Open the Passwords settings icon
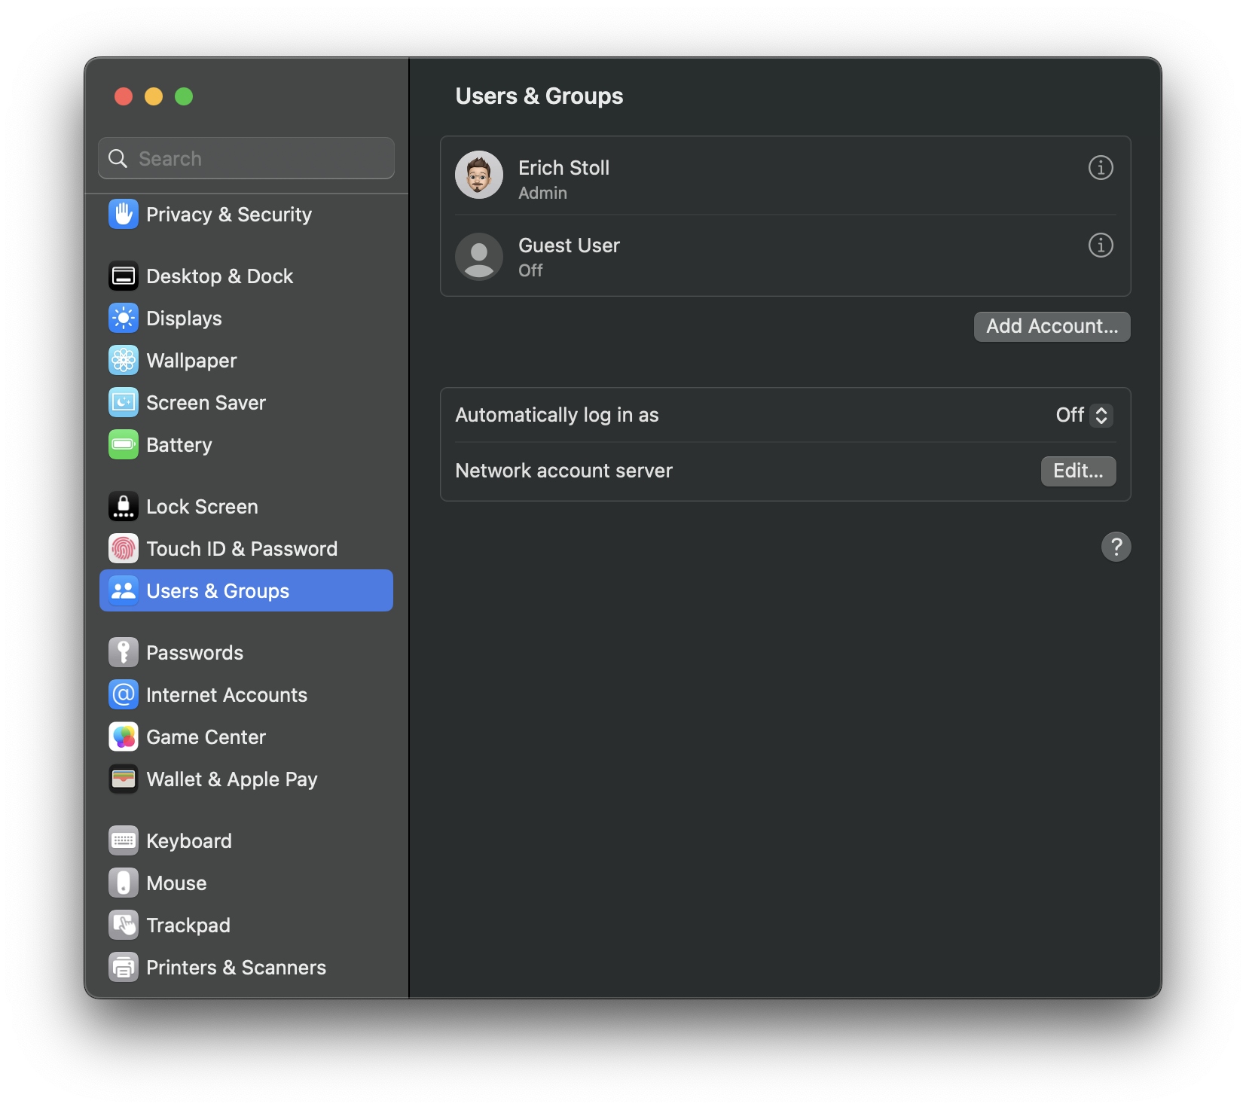This screenshot has width=1246, height=1110. pyautogui.click(x=123, y=652)
